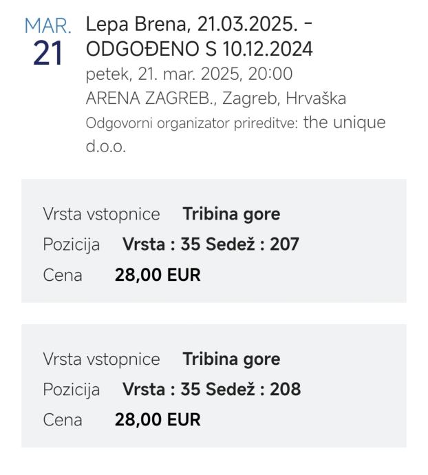Click the Cena label in second ticket
Screen dimensions: 428x475
[x=63, y=420]
